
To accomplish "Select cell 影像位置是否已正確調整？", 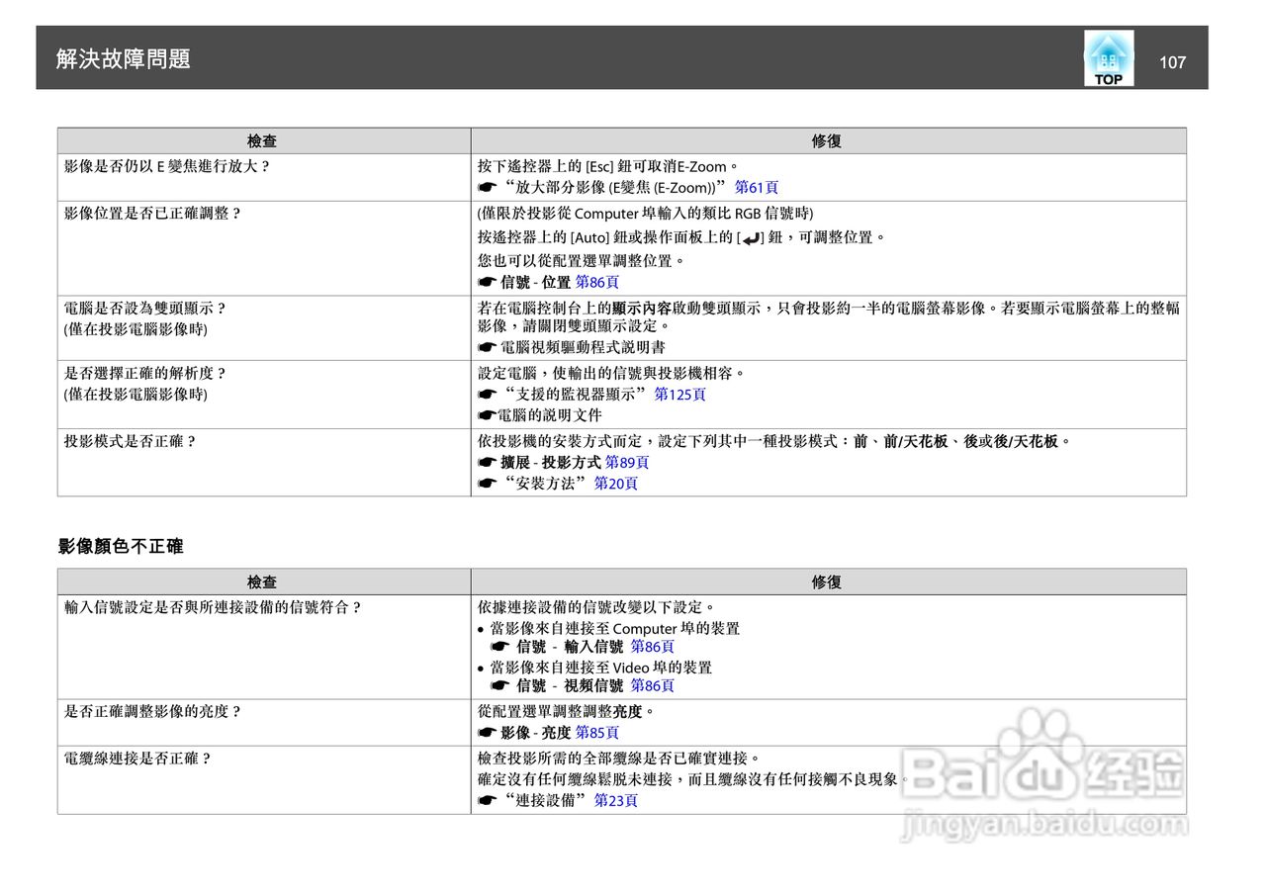I will [263, 248].
